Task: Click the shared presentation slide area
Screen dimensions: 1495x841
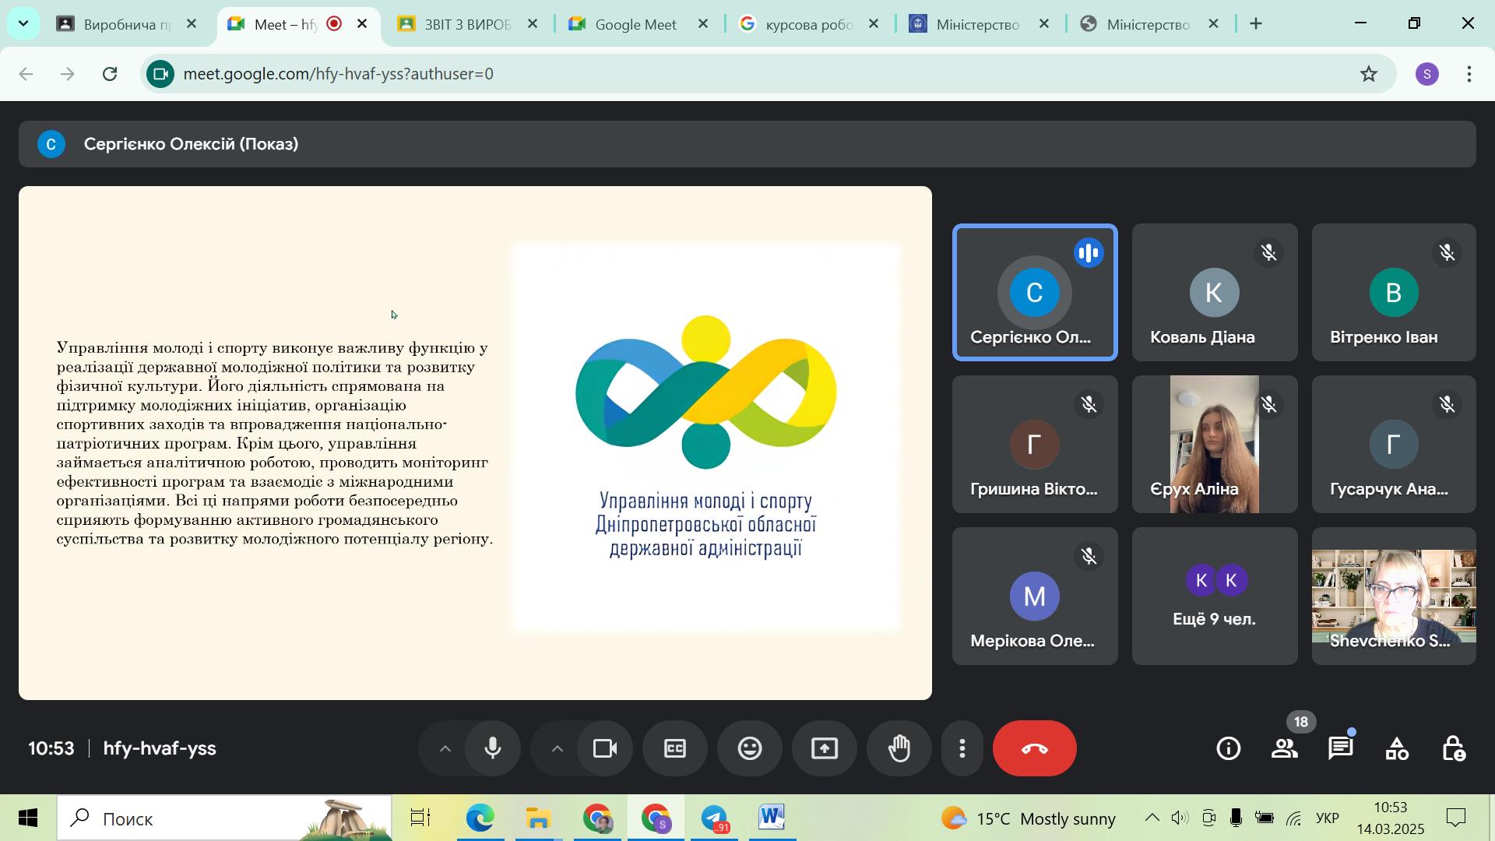Action: point(475,442)
